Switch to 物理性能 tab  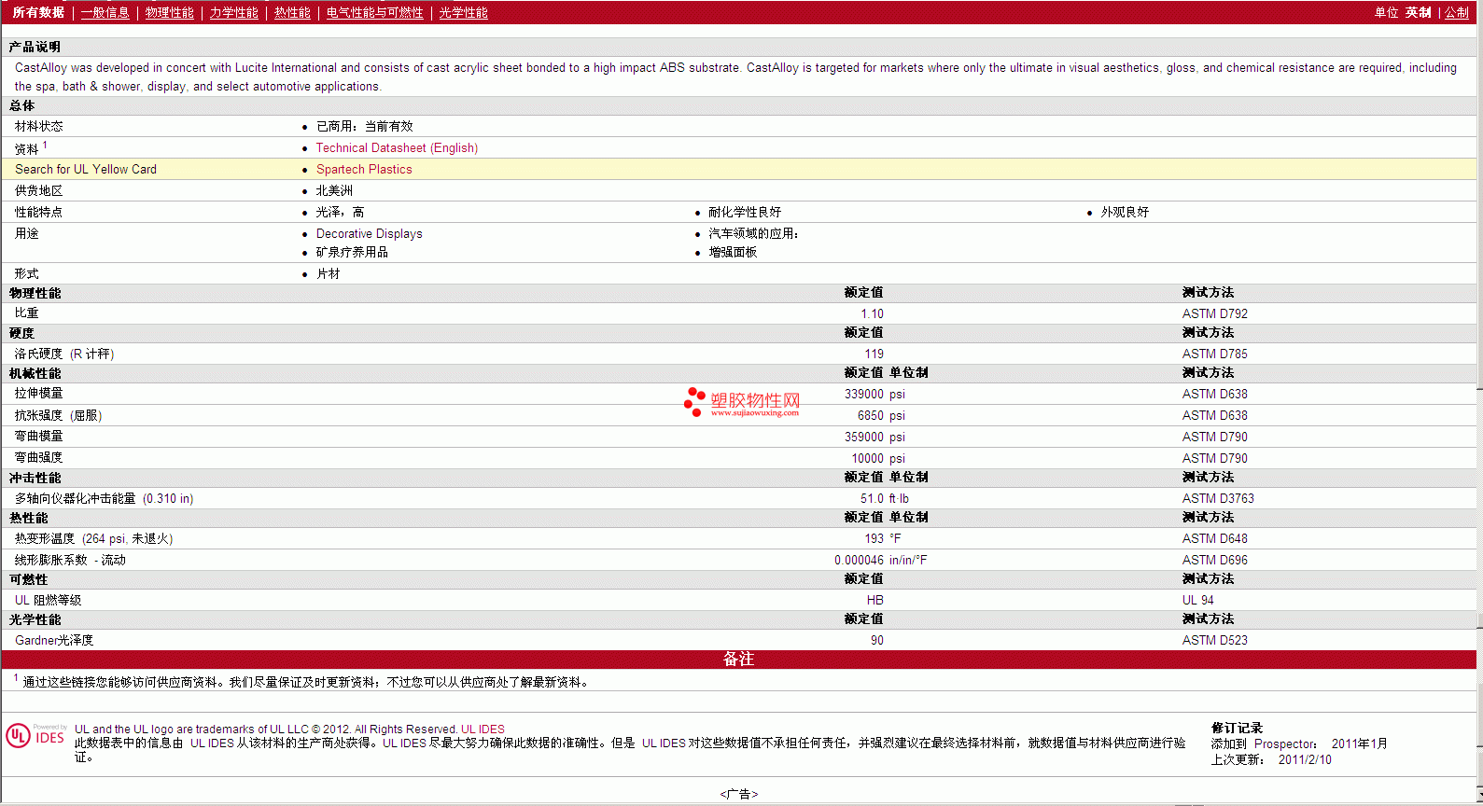[x=170, y=12]
